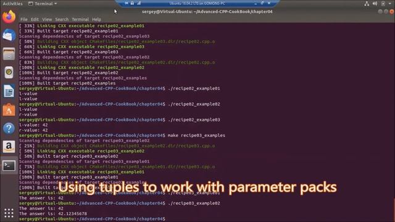The height and width of the screenshot is (222, 395).
Task: Open the volume icon in top bar
Action: point(375,4)
